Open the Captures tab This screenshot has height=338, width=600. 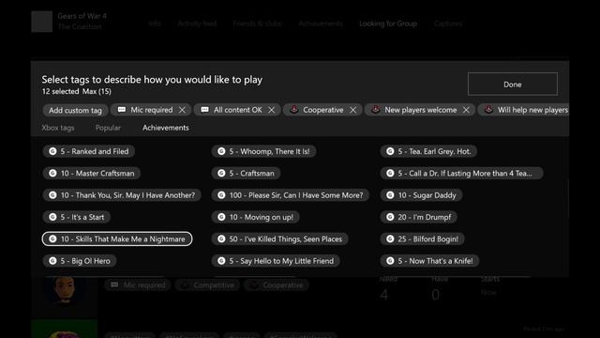(x=448, y=23)
